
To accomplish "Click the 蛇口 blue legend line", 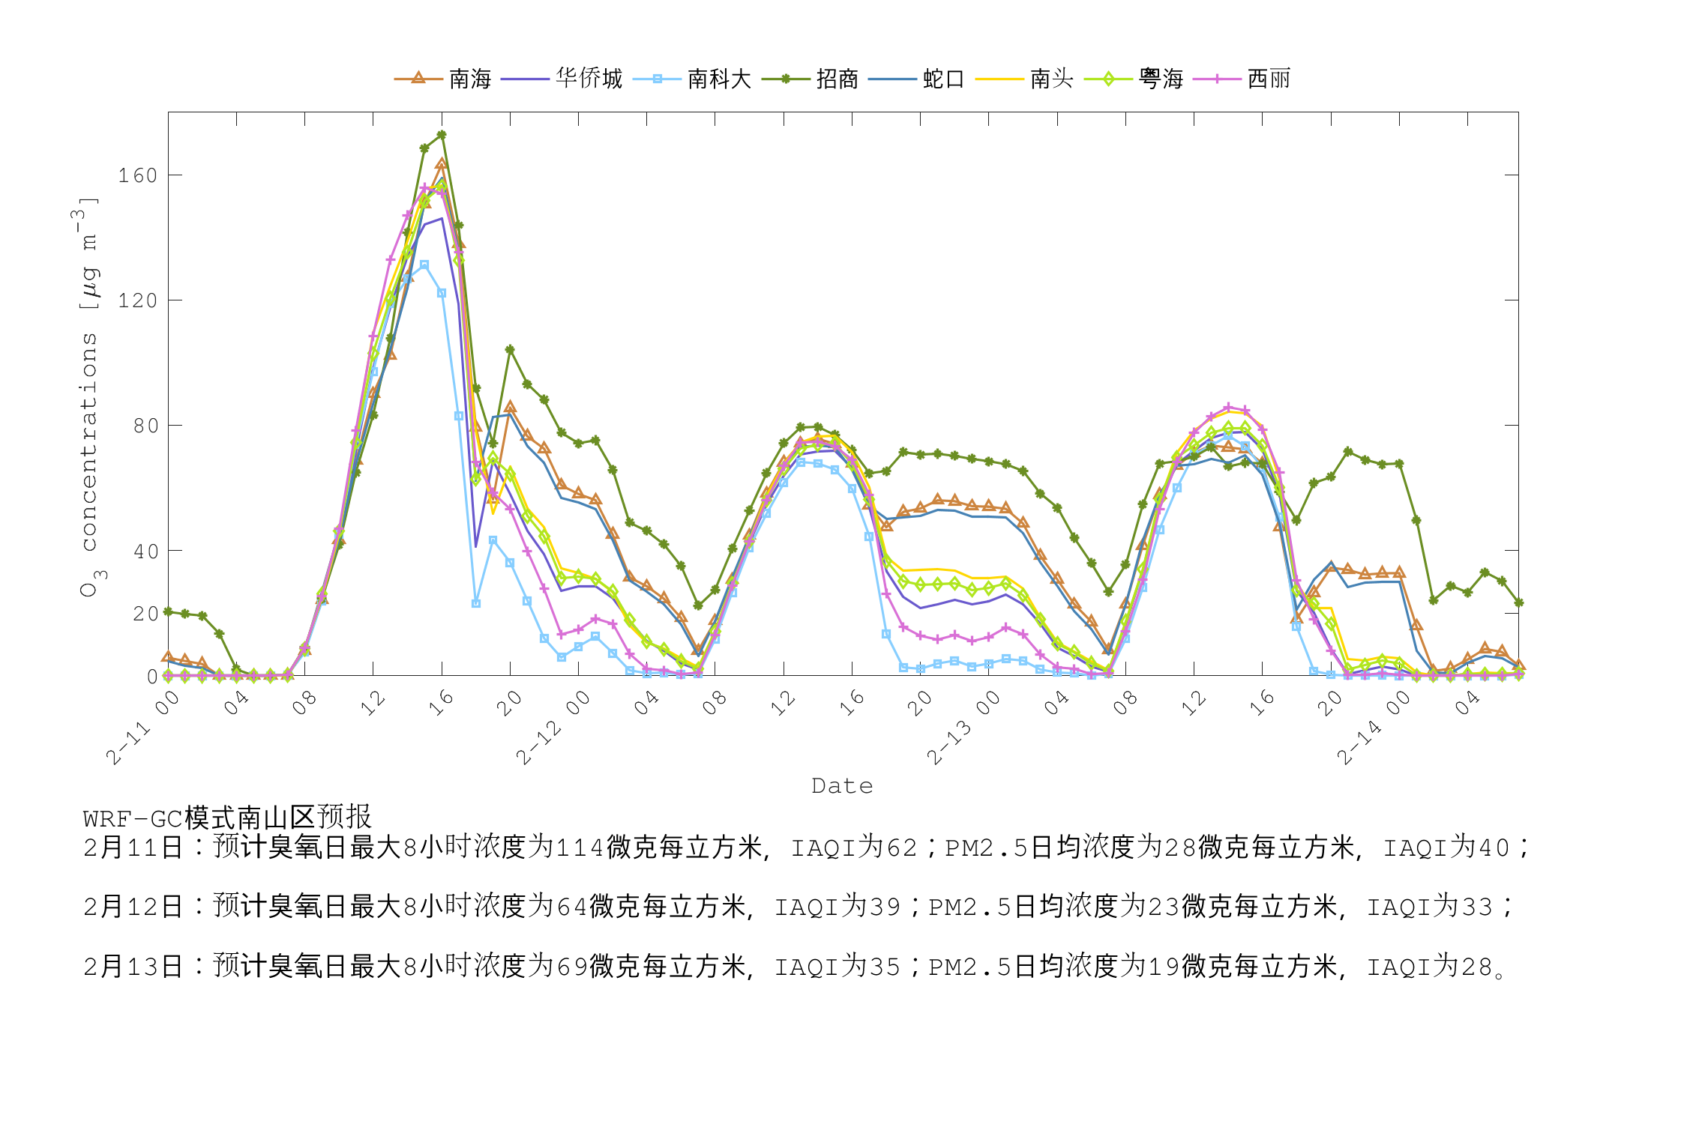I will point(892,78).
